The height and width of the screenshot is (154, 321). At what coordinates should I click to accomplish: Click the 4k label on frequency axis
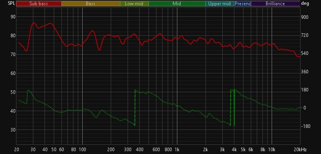(234, 149)
